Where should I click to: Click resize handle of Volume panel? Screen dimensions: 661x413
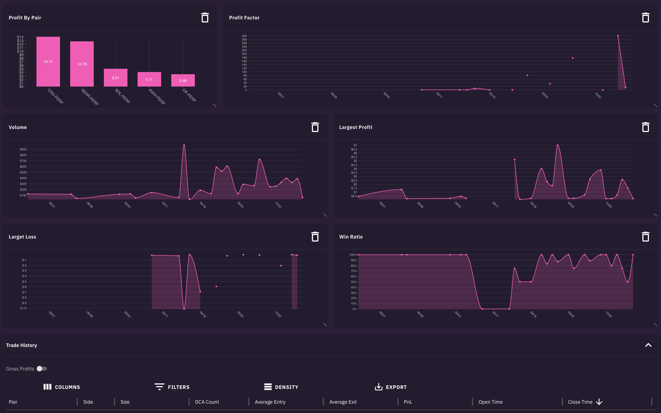click(325, 215)
